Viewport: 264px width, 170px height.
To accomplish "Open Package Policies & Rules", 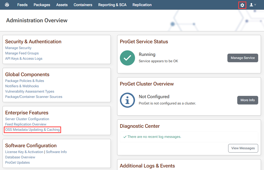I will [24, 81].
